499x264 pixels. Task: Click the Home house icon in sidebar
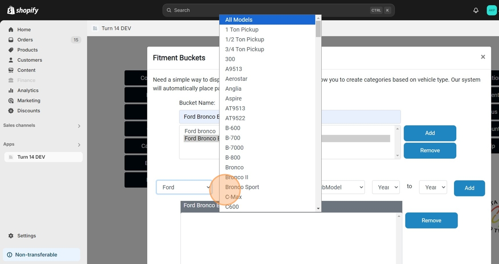point(11,29)
